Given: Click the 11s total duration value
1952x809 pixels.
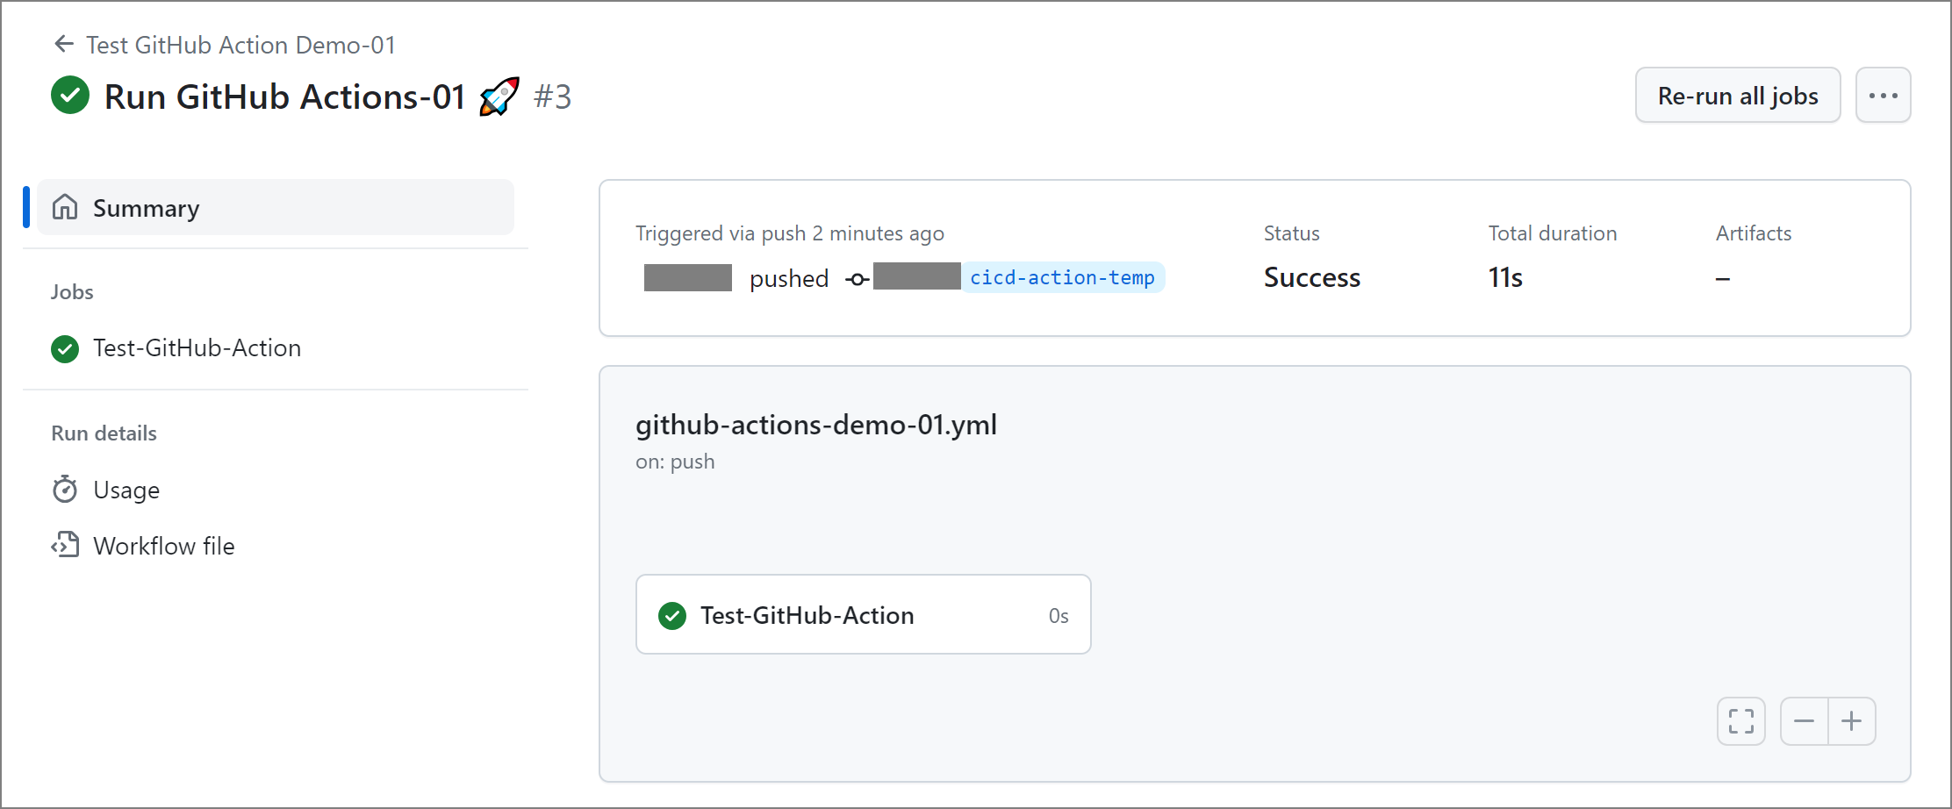Looking at the screenshot, I should pos(1505,277).
